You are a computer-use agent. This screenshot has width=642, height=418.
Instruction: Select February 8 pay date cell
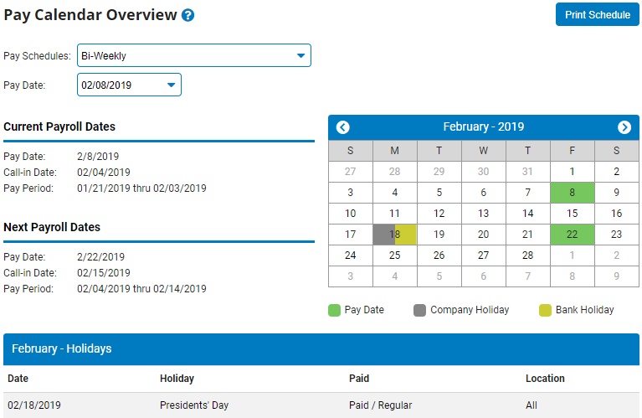pos(573,192)
